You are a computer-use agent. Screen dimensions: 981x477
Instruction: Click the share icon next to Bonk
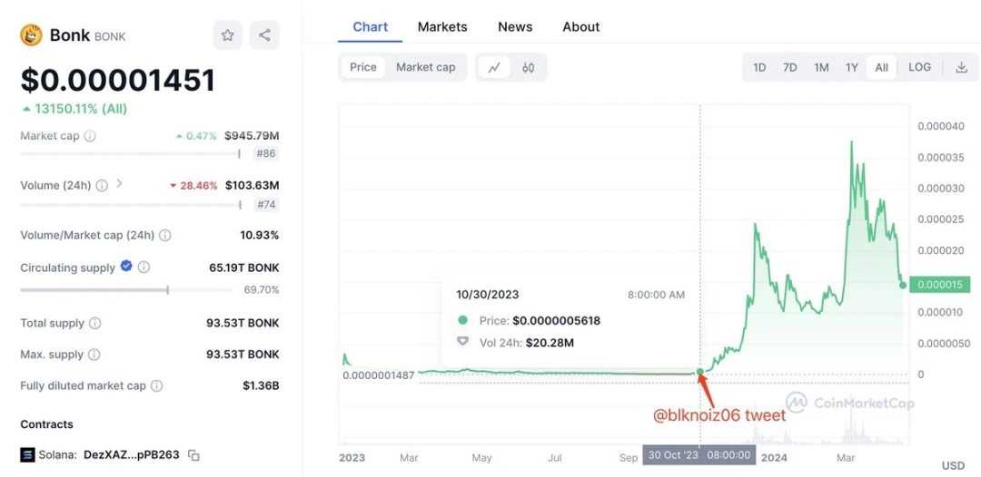[x=264, y=35]
